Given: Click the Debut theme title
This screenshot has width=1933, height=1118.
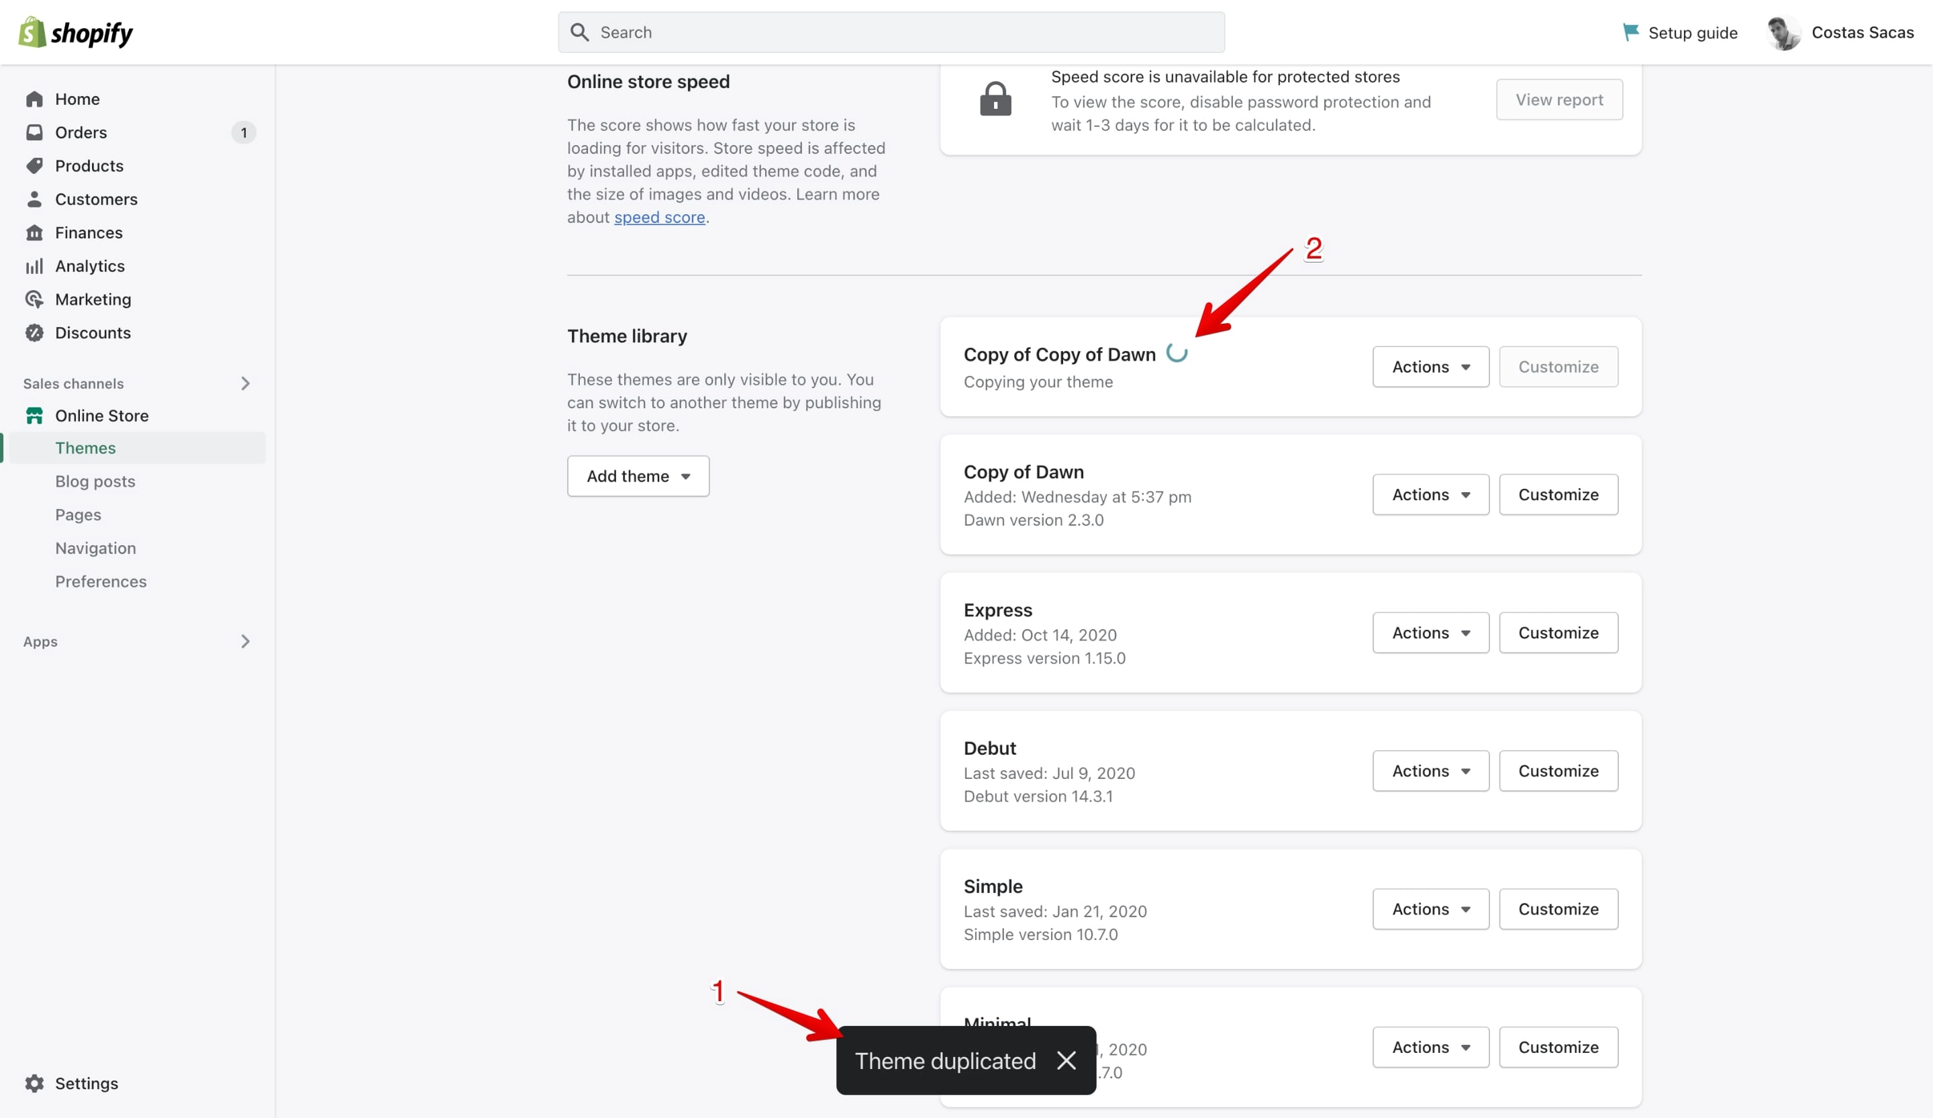Looking at the screenshot, I should 989,747.
